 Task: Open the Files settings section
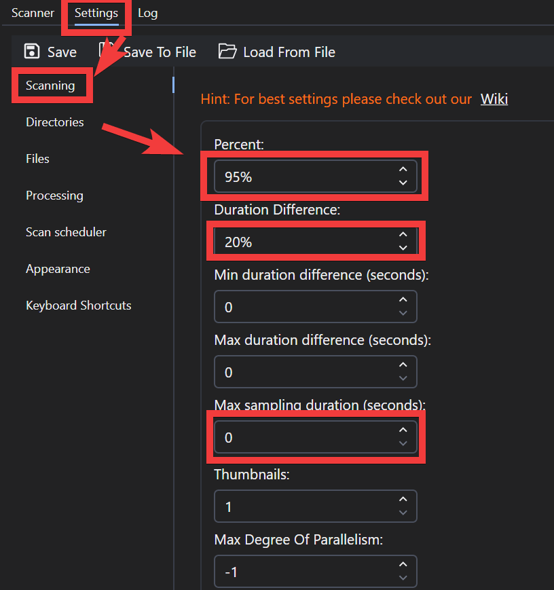[37, 159]
